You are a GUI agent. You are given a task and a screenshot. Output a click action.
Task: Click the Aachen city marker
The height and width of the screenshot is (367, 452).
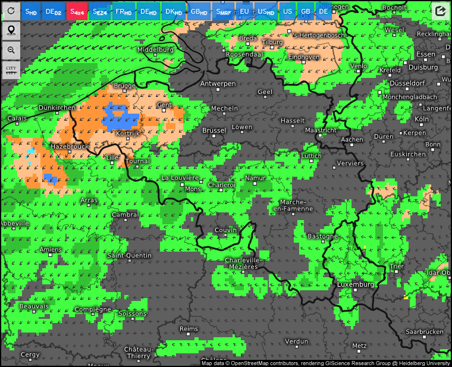[x=352, y=145]
